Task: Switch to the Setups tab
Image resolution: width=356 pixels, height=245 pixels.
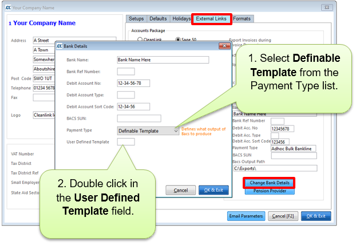Action: click(136, 19)
